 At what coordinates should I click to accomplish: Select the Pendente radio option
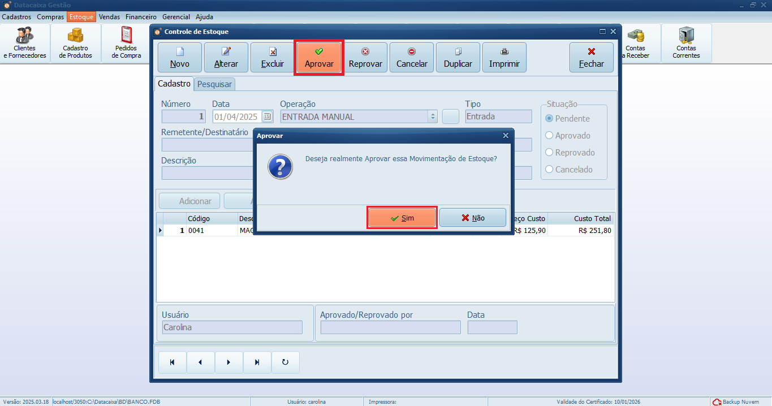[x=549, y=119]
